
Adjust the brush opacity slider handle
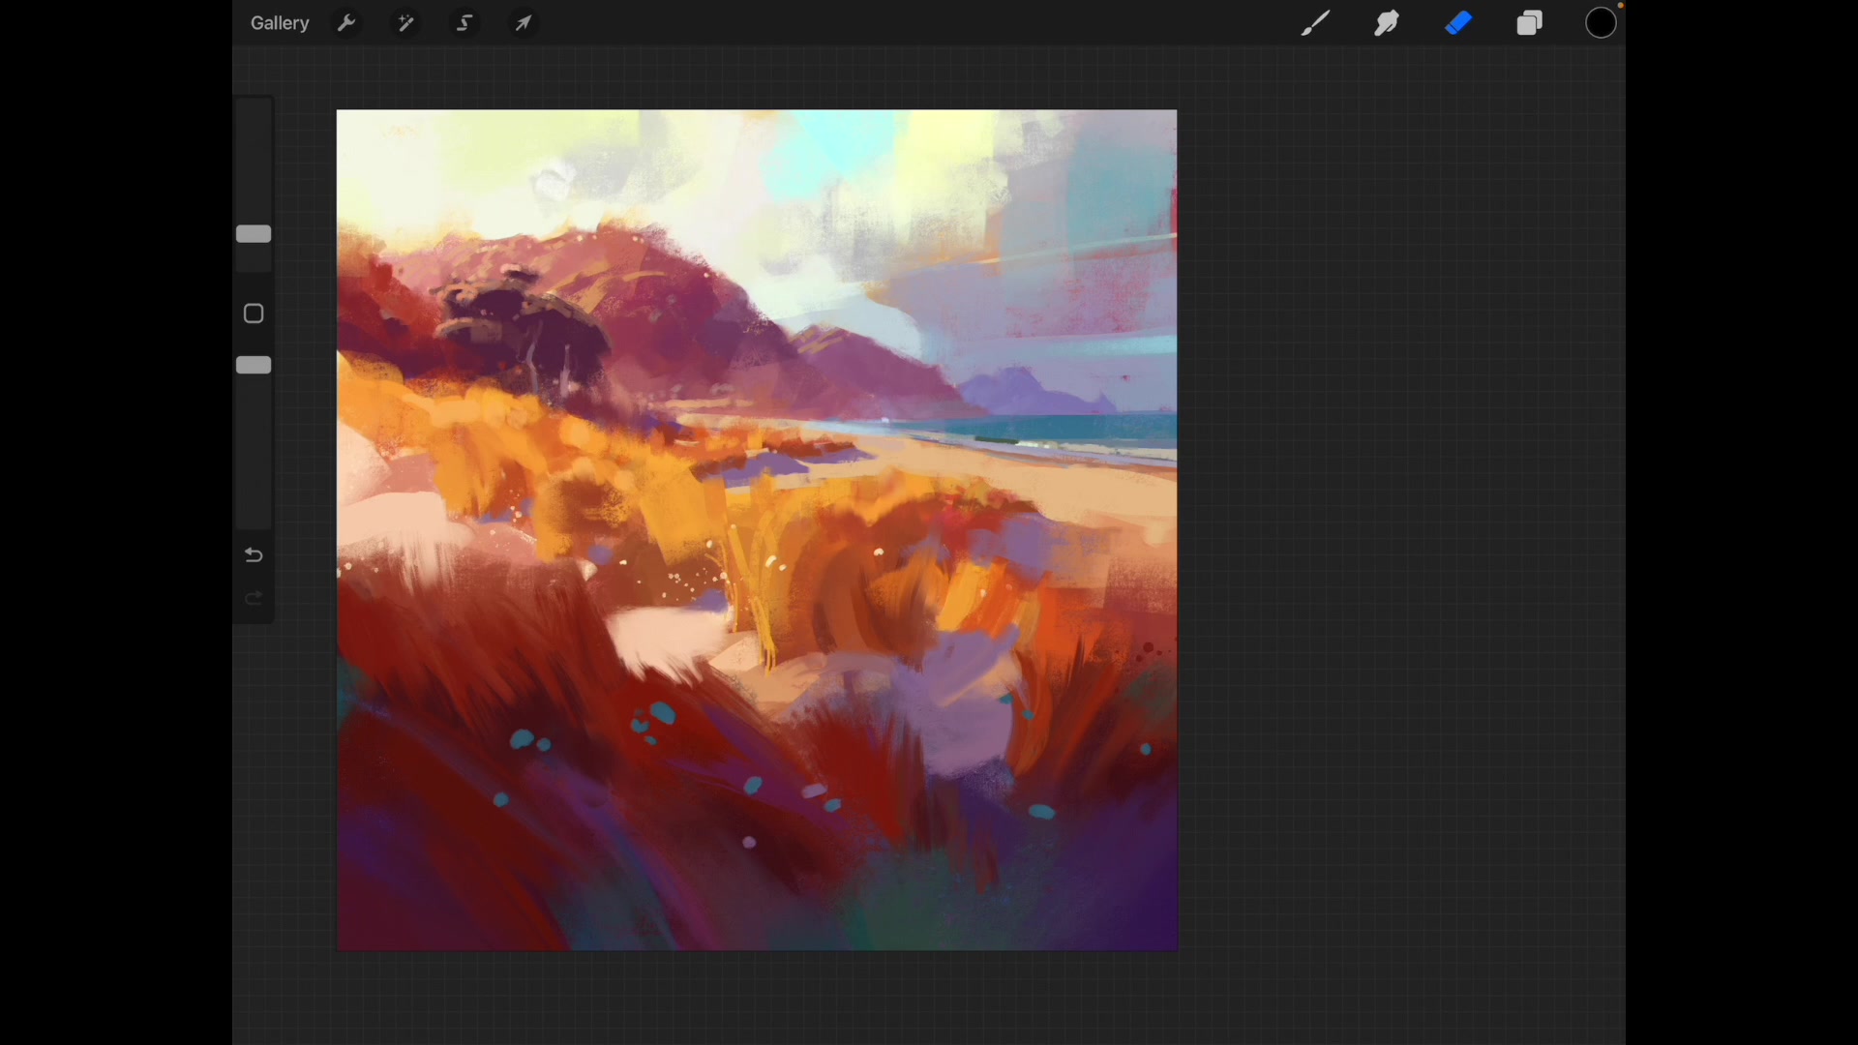coord(254,365)
